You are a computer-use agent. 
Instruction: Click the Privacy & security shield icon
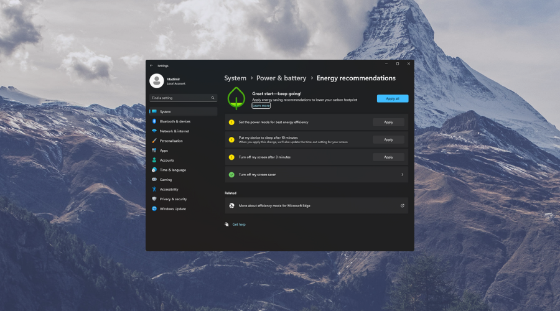click(154, 199)
